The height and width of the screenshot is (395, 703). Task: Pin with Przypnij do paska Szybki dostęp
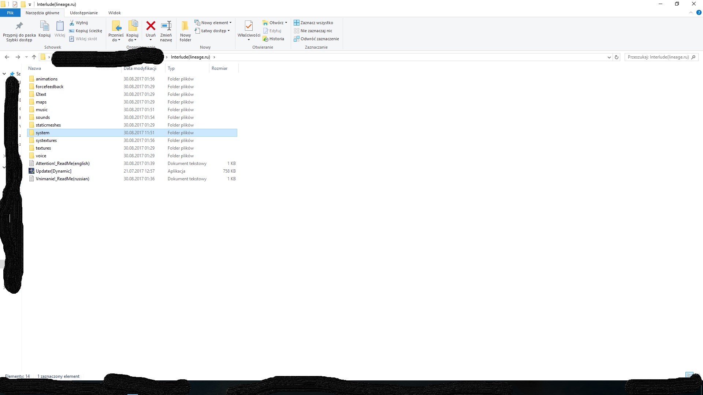pos(19,26)
